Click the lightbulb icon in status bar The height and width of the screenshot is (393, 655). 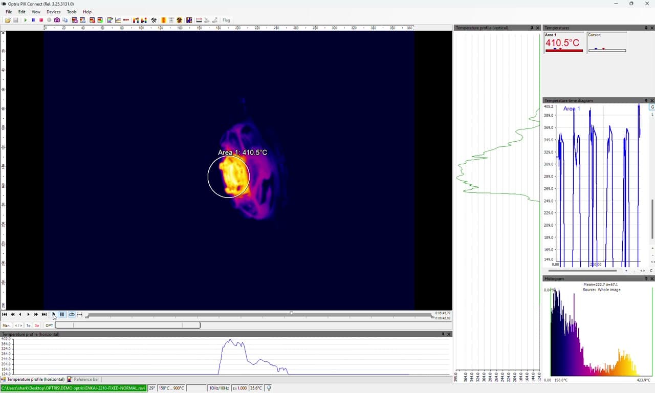tap(269, 388)
